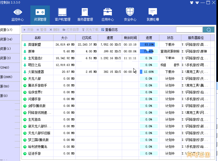Open 服务器管理 server management
This screenshot has width=218, height=161.
click(85, 15)
